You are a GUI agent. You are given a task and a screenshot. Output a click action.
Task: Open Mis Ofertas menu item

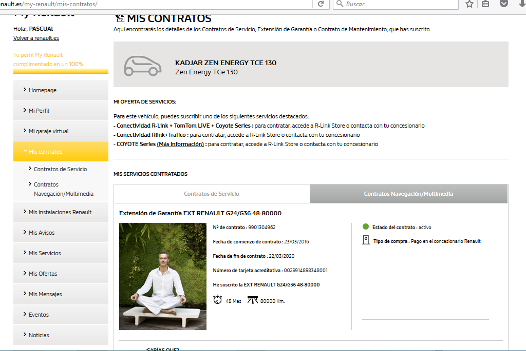[61, 274]
